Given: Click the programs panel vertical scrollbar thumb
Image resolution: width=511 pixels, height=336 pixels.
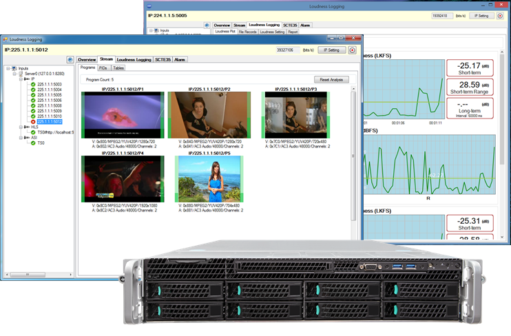Looking at the screenshot, I should point(353,156).
